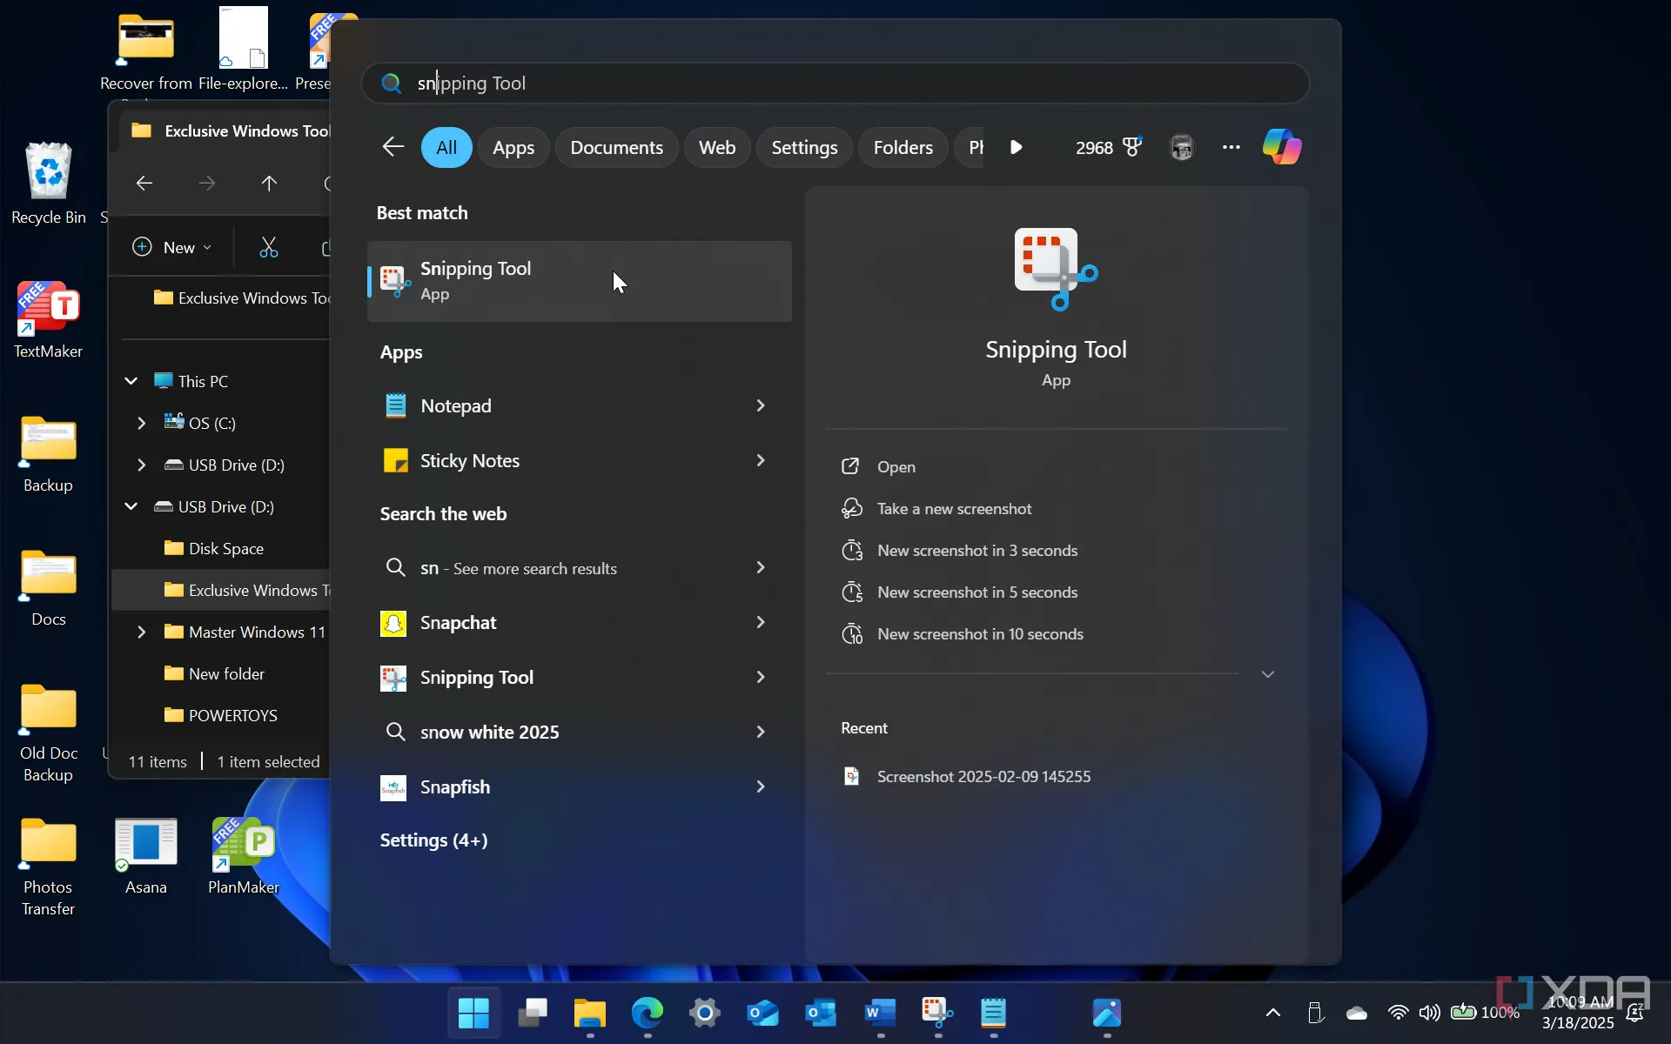
Task: Expand OS (C:) drive node
Action: tap(141, 423)
